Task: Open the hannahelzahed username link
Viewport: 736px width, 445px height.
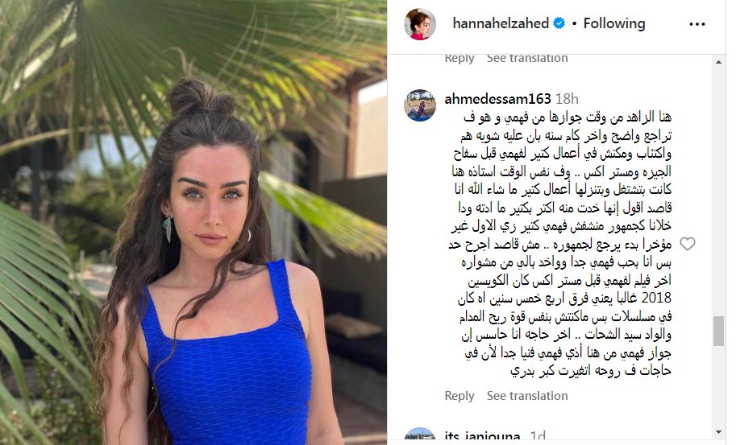Action: pos(501,23)
